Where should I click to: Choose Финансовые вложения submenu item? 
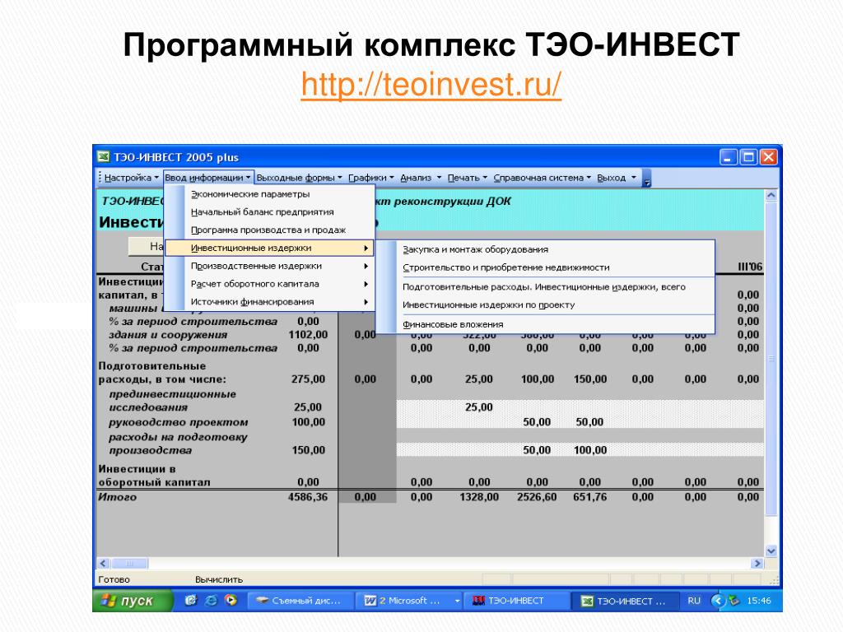click(x=545, y=324)
